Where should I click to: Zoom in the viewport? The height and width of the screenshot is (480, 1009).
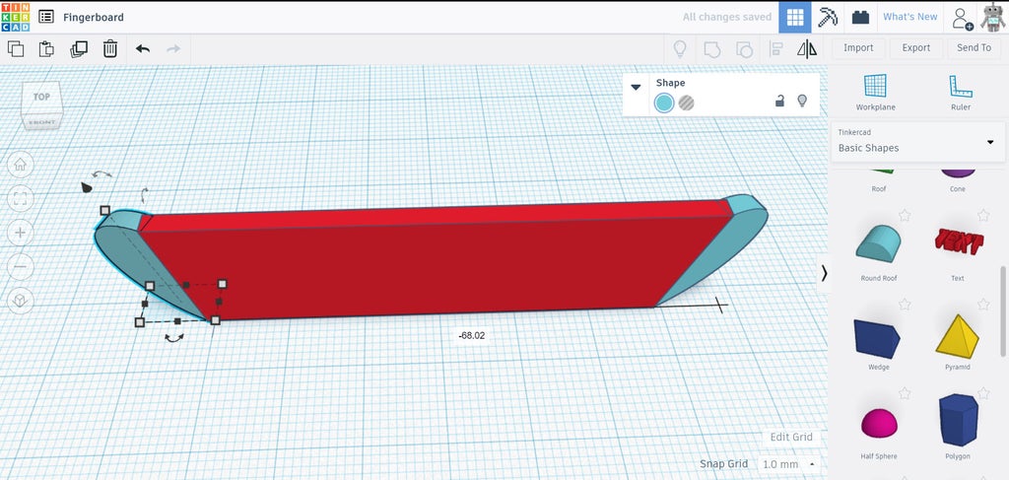[x=20, y=233]
